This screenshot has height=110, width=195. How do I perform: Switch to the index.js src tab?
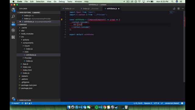69,9
